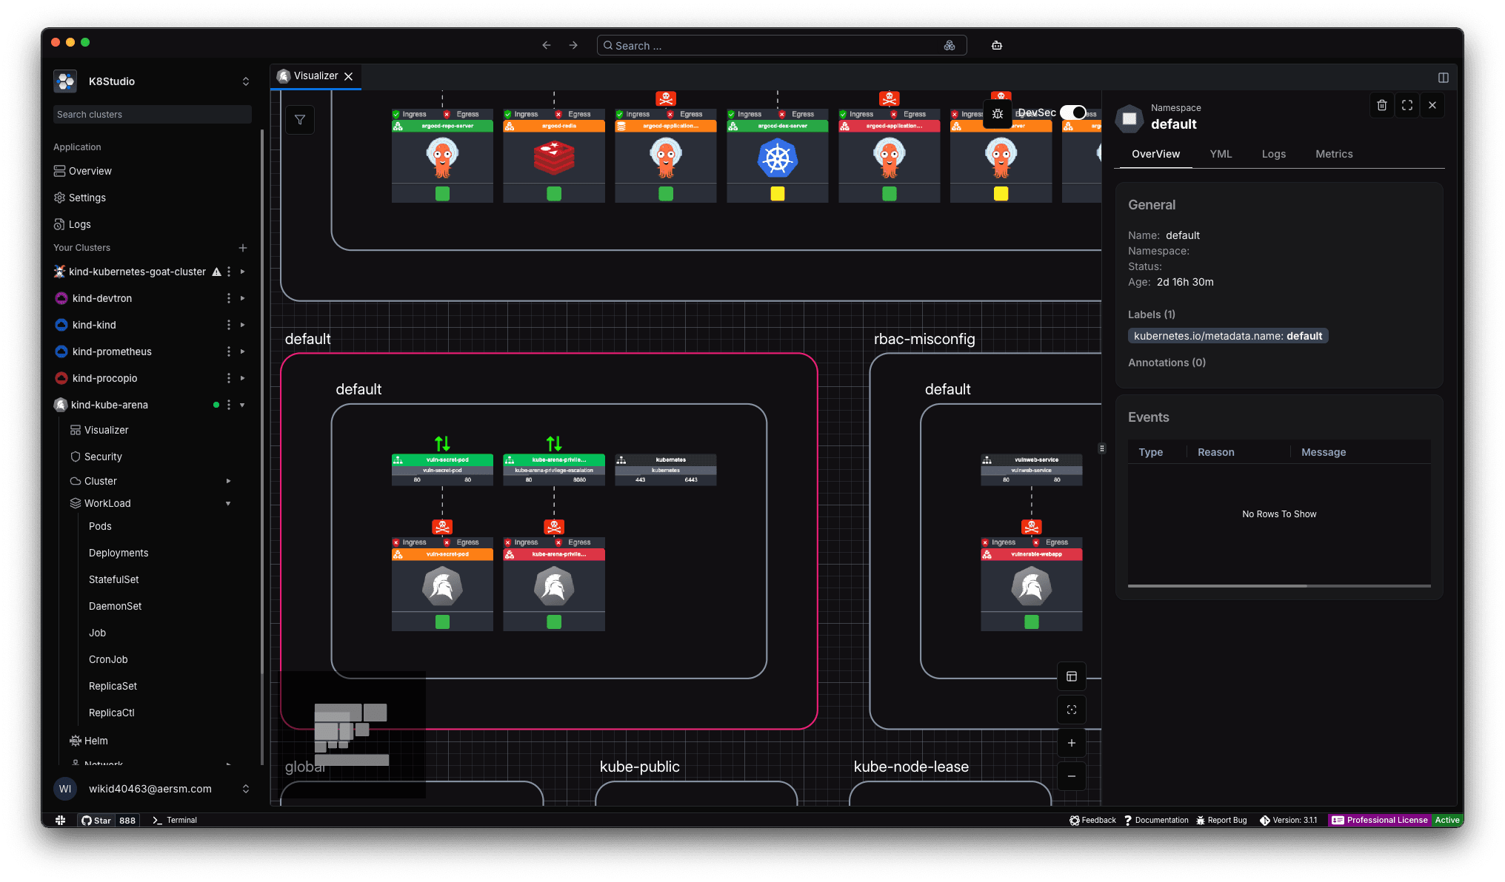Open the user account menu wikid40463@aersm.com
Viewport: 1505px width, 882px height.
[x=153, y=789]
